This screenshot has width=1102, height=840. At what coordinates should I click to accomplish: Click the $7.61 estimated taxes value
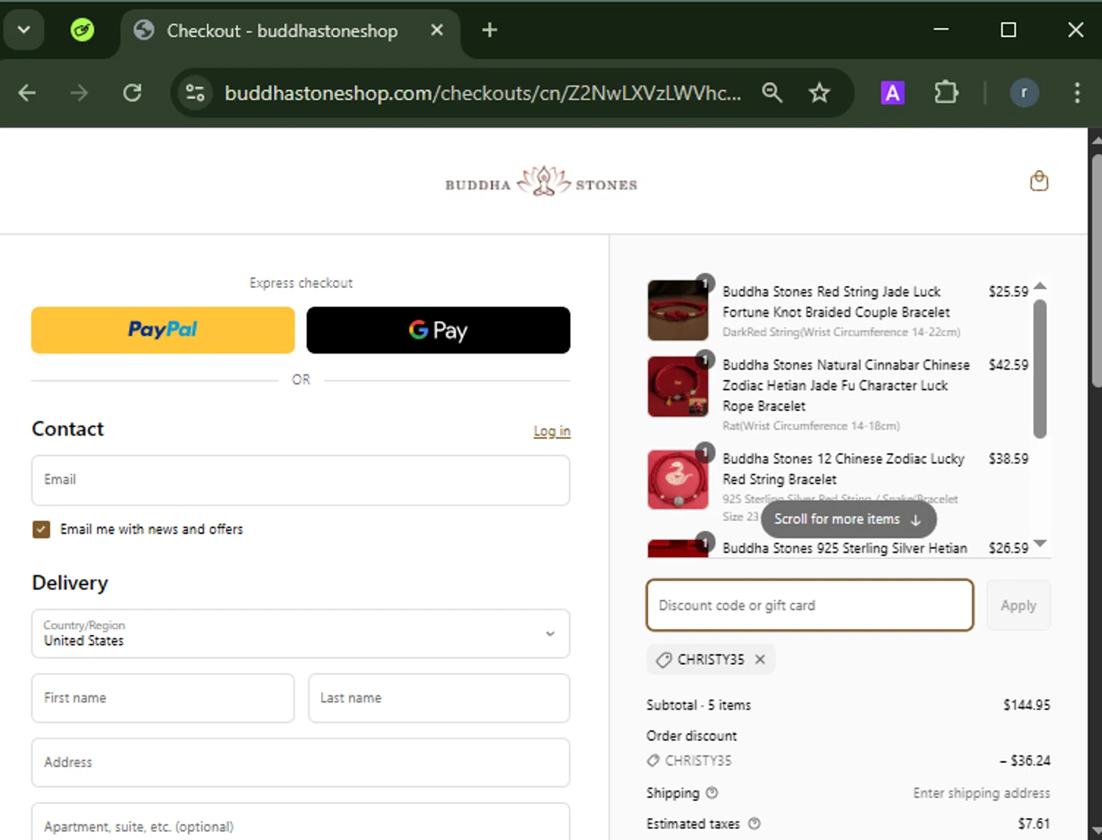tap(1034, 824)
